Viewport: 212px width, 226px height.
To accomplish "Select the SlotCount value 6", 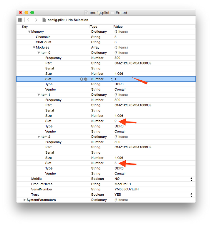I will [115, 42].
